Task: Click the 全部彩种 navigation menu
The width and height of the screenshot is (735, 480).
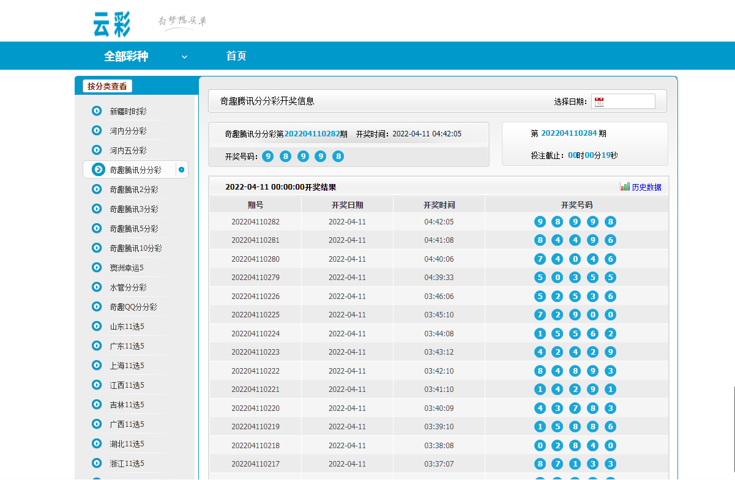Action: click(126, 56)
